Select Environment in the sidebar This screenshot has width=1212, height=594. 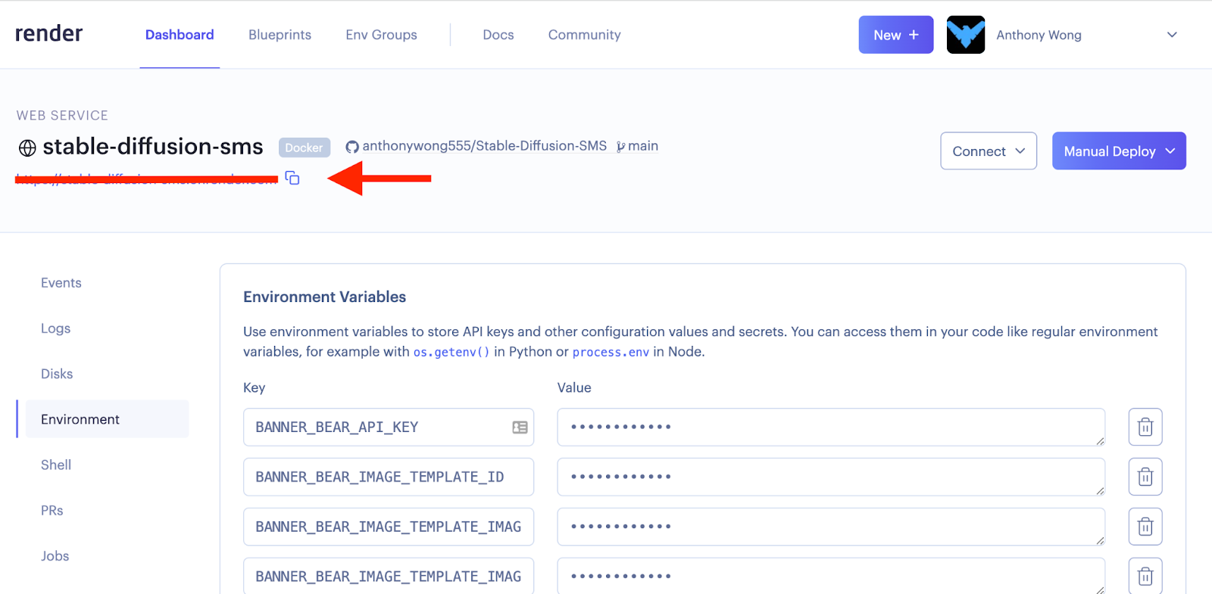107,419
